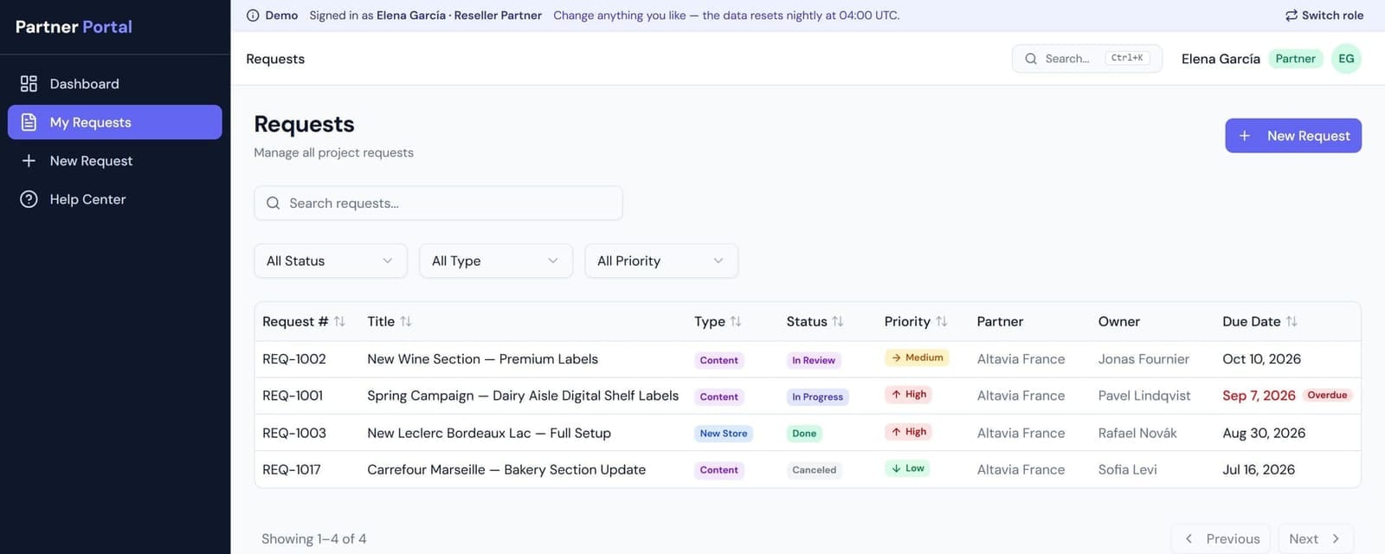
Task: Click the Switch role swap icon
Action: pyautogui.click(x=1291, y=16)
